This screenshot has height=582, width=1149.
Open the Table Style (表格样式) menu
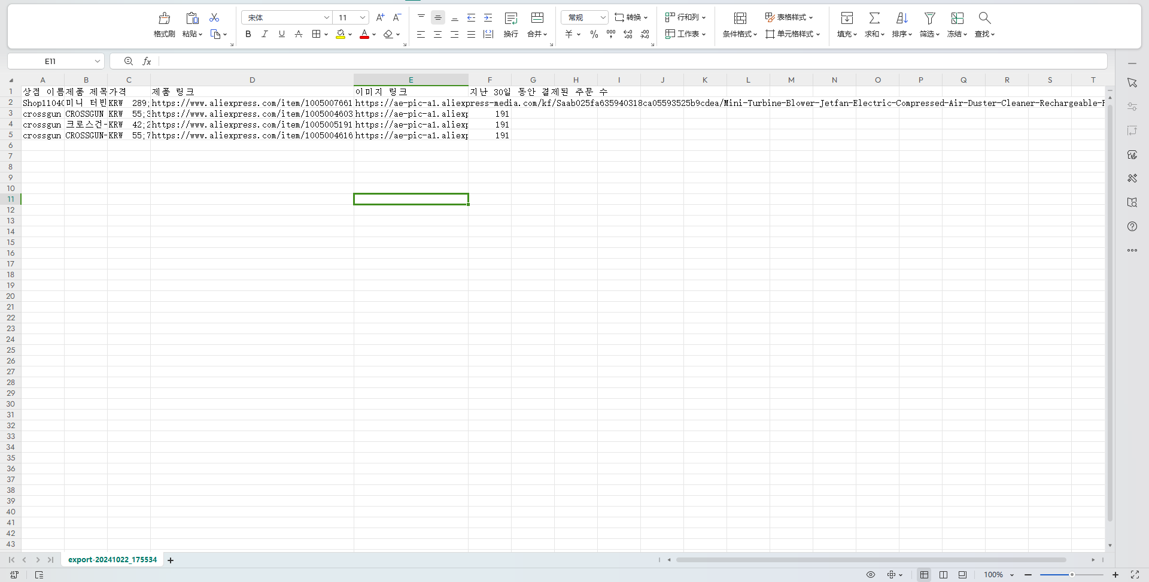pos(789,18)
